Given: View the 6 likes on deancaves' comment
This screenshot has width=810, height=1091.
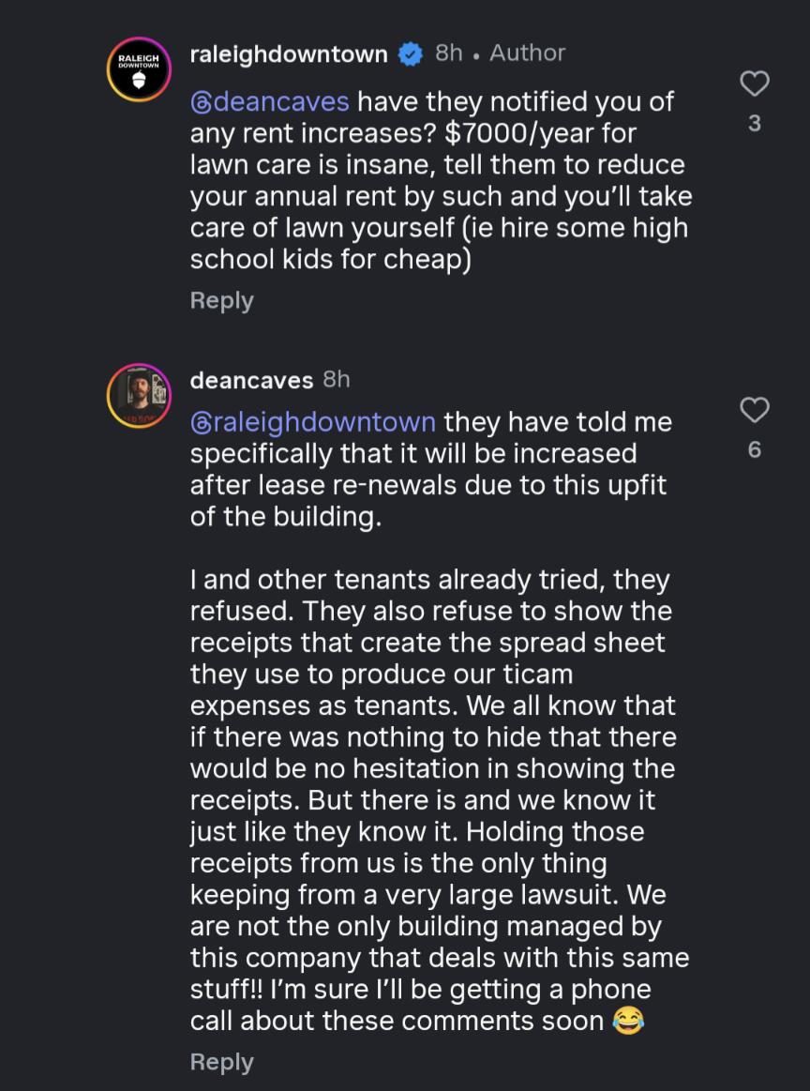Looking at the screenshot, I should tap(755, 449).
